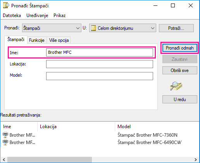Open the Prikaz menu
Screen dimensions: 200x163
[x=59, y=15]
